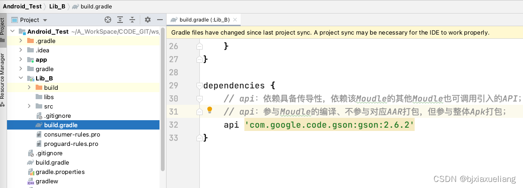
Task: Expand the app module
Action: pos(21,59)
